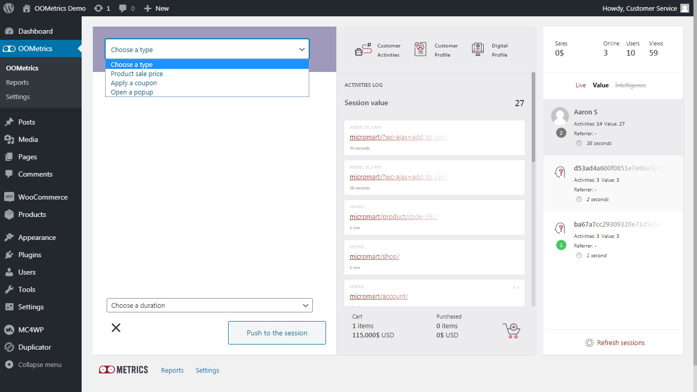Open the add_to_cart link from 38 seconds
The image size is (697, 392).
(x=399, y=177)
